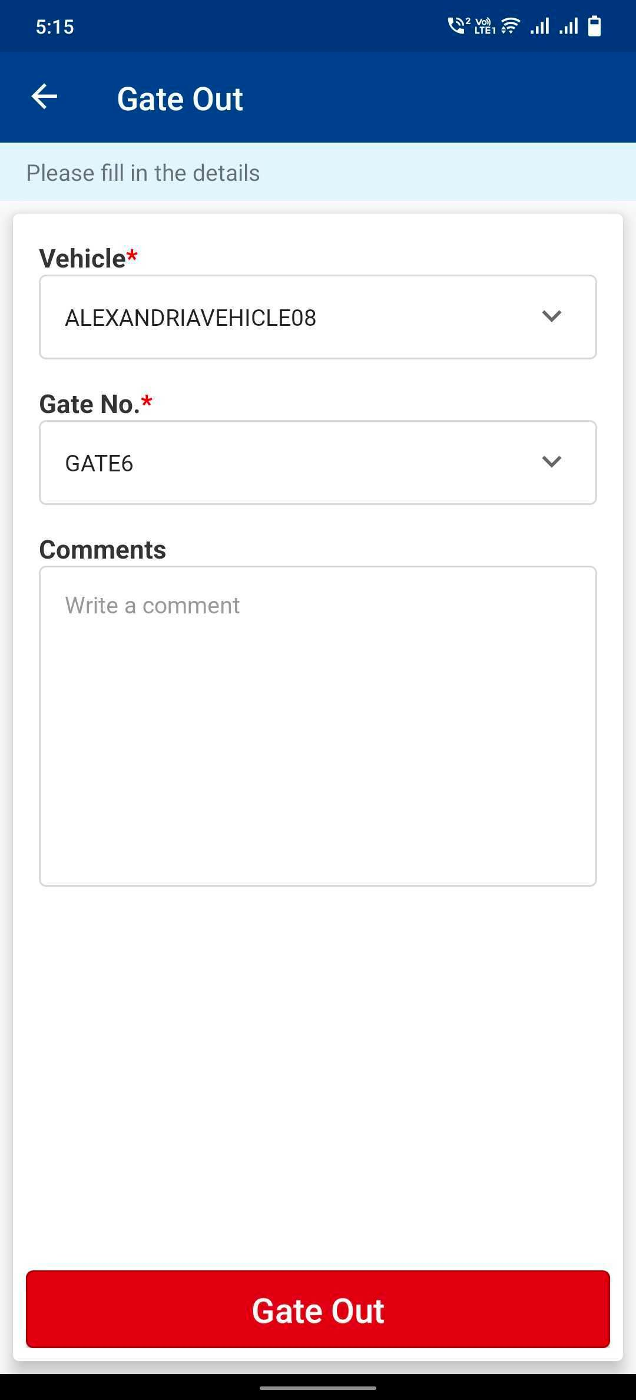Tap the back arrow icon

coord(45,97)
